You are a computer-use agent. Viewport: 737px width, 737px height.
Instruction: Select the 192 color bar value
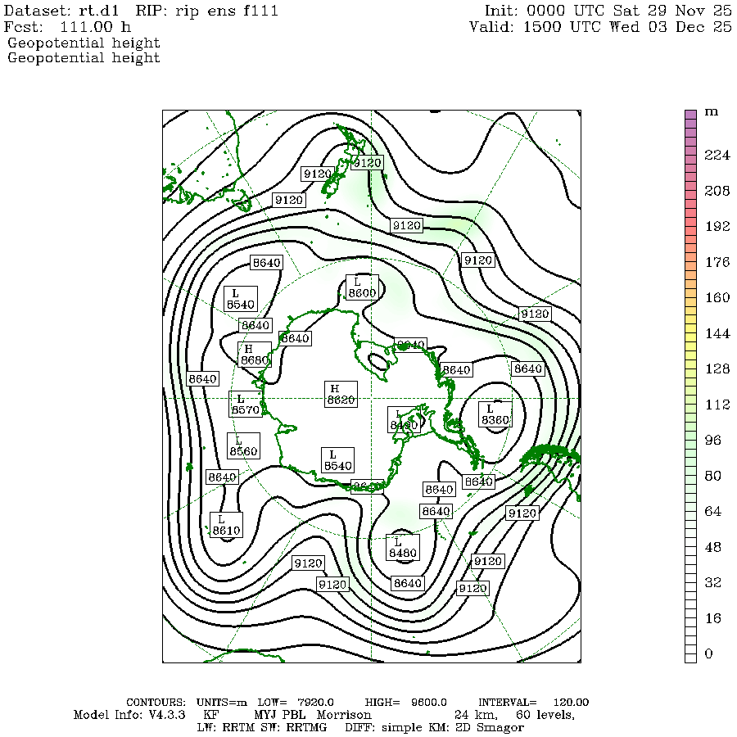[717, 226]
